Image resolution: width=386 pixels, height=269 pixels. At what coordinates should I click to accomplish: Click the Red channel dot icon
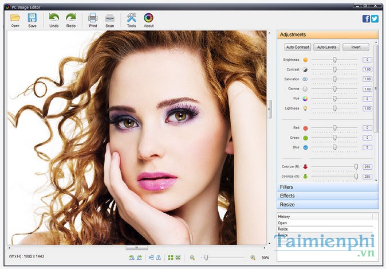click(x=305, y=128)
